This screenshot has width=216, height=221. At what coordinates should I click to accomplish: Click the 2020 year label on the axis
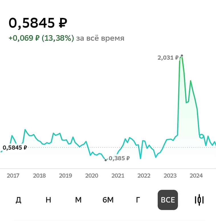coord(92,175)
